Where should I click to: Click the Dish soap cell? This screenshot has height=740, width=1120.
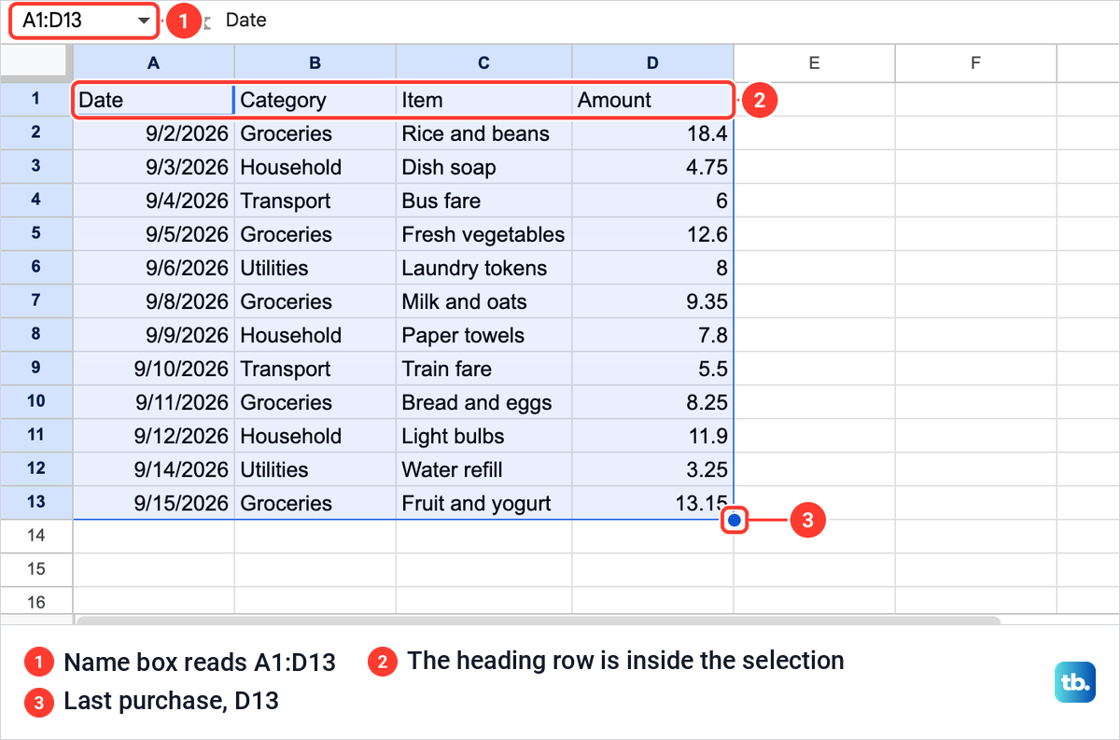click(484, 167)
